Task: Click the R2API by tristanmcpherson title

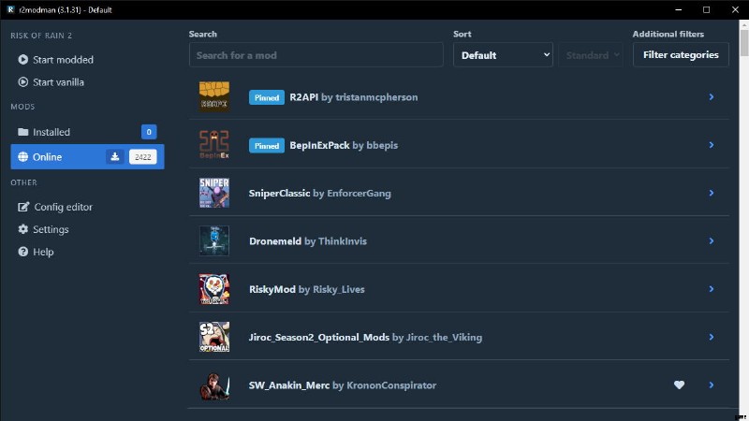Action: [354, 97]
